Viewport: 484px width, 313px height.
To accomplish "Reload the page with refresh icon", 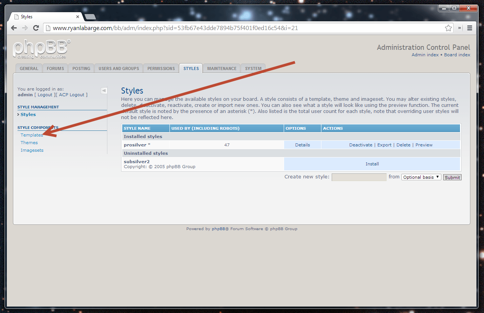I will click(36, 28).
